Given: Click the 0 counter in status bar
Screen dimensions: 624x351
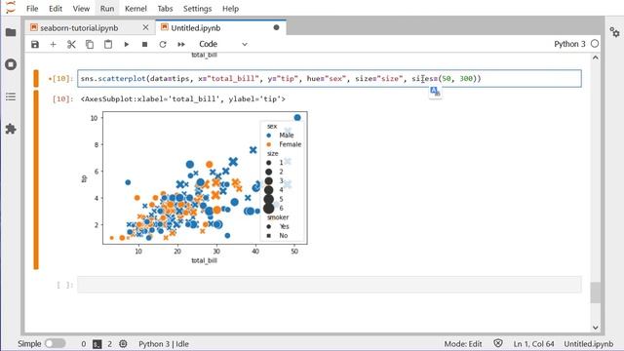Looking at the screenshot, I should (x=83, y=344).
